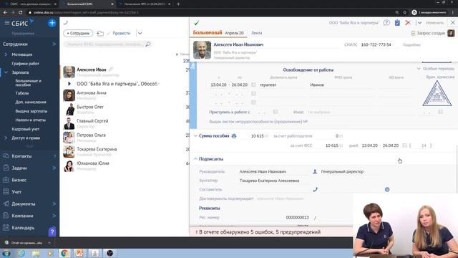This screenshot has width=458, height=258.
Task: Click the blue clipboard check icon
Action: (x=397, y=22)
